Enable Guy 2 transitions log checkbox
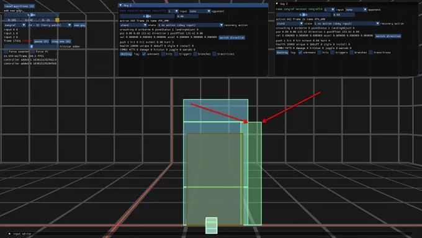The width and height of the screenshot is (422, 238). tap(370, 53)
